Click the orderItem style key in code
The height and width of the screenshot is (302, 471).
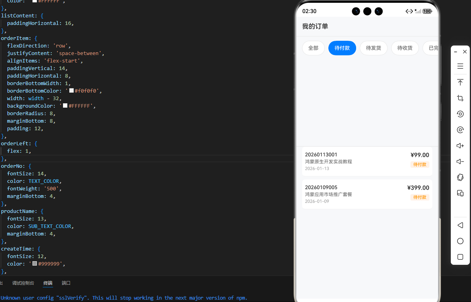(x=15, y=38)
